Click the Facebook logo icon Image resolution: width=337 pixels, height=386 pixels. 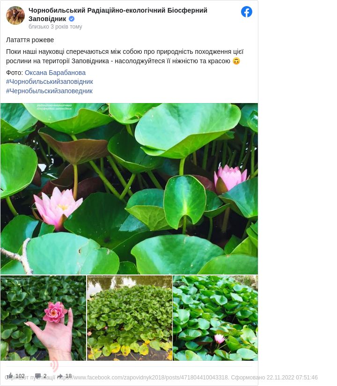coord(247,12)
